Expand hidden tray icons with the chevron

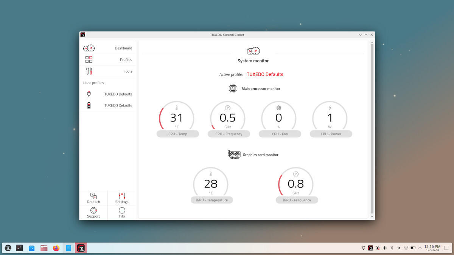click(x=420, y=248)
